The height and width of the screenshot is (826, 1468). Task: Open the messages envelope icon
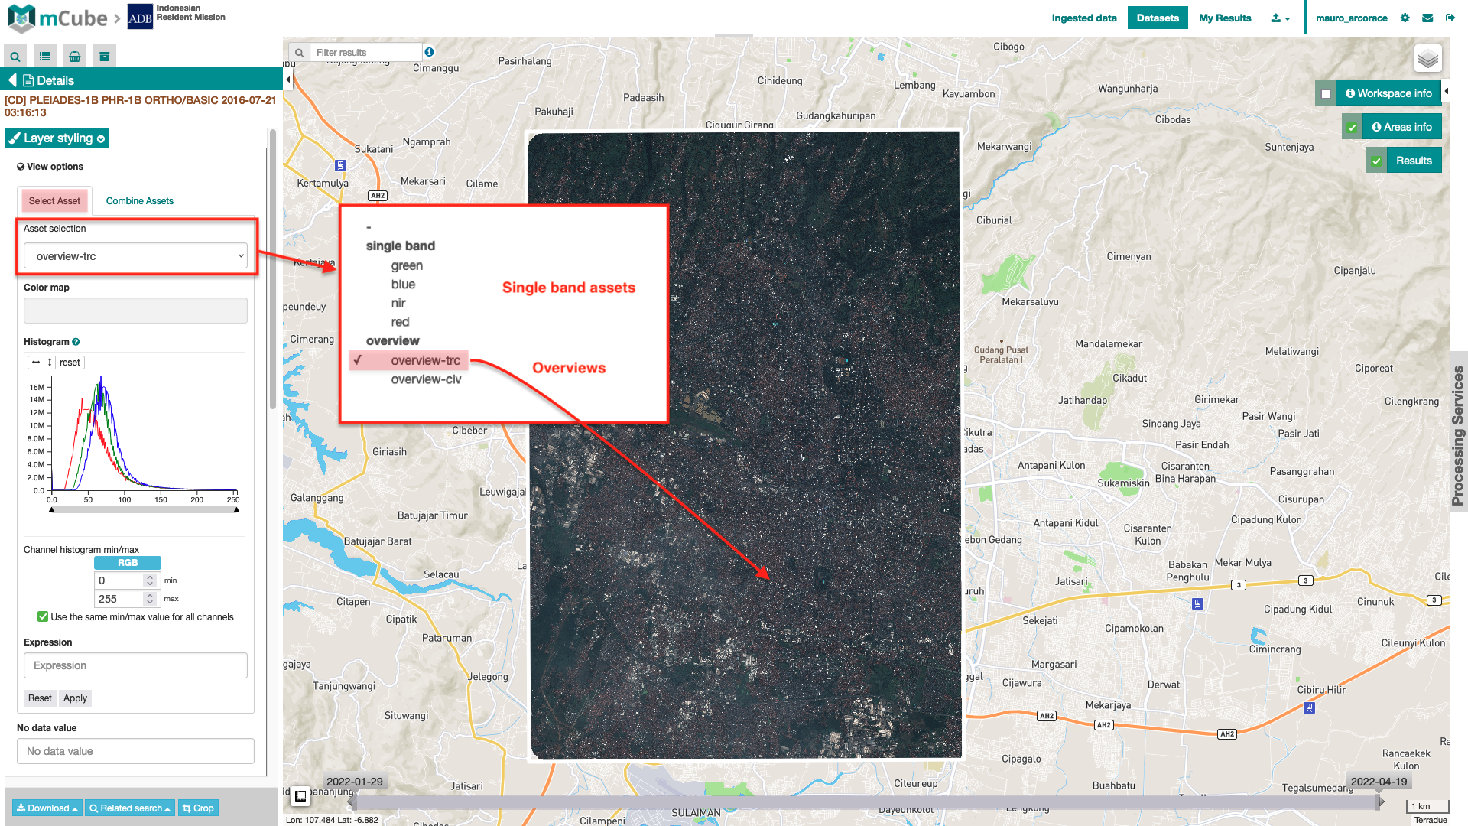point(1427,18)
